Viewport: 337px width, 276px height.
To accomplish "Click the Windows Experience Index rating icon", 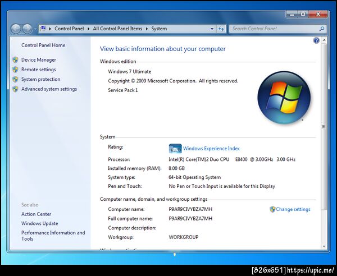I will coord(175,149).
